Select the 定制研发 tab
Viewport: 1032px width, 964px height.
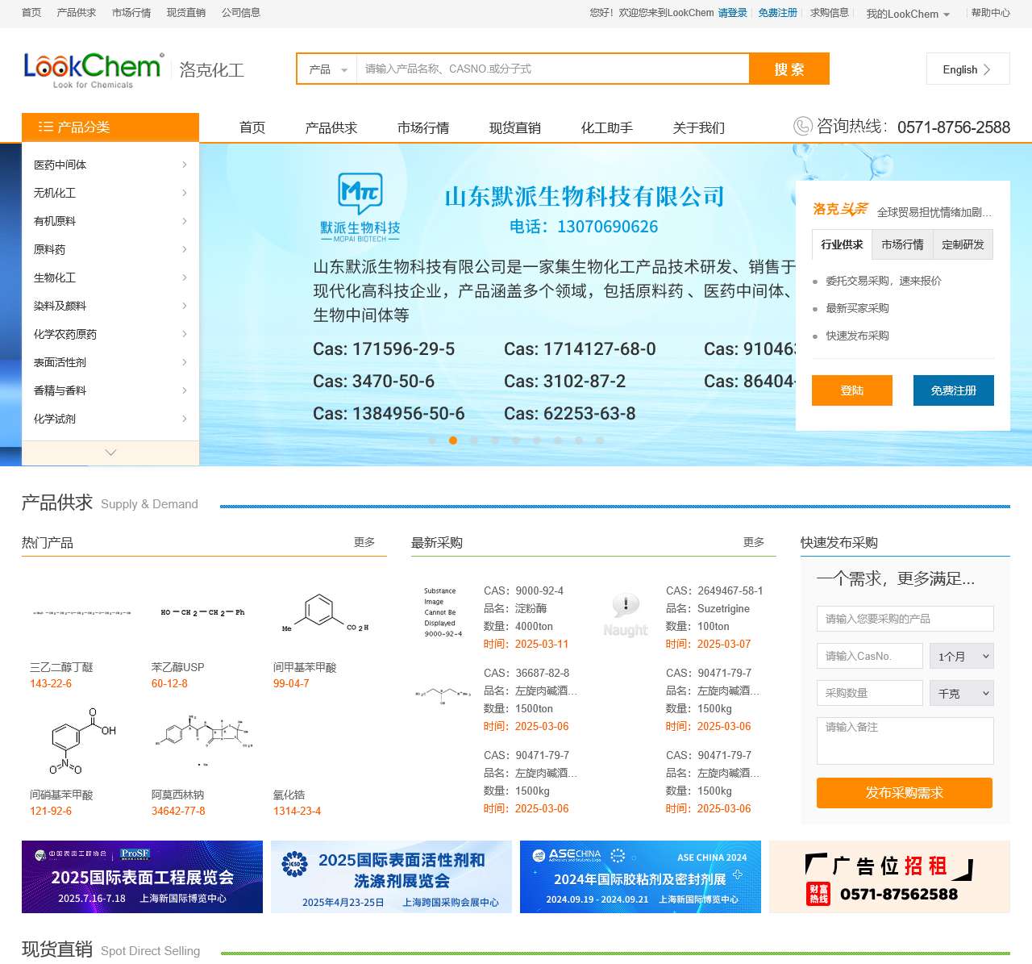[x=963, y=244]
